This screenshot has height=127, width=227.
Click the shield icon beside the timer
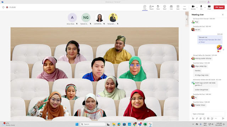3,7
